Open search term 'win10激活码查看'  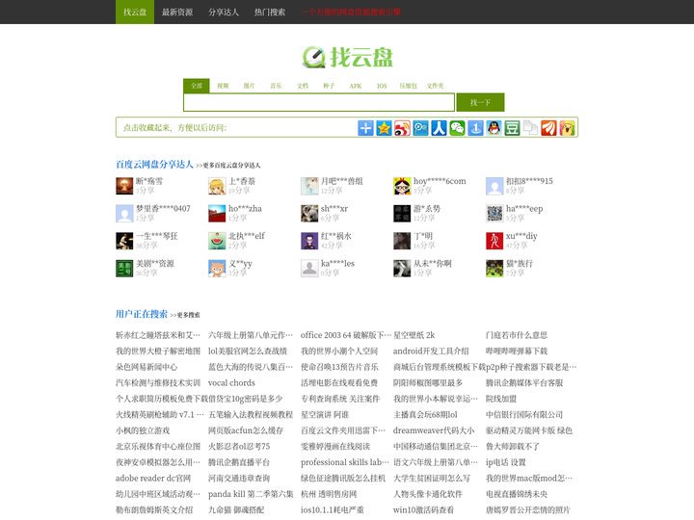pos(423,510)
